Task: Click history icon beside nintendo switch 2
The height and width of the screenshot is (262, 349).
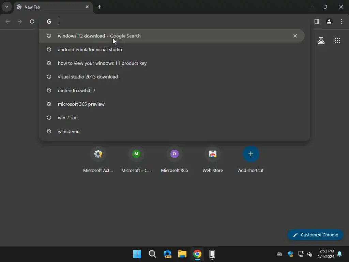Action: click(x=49, y=90)
